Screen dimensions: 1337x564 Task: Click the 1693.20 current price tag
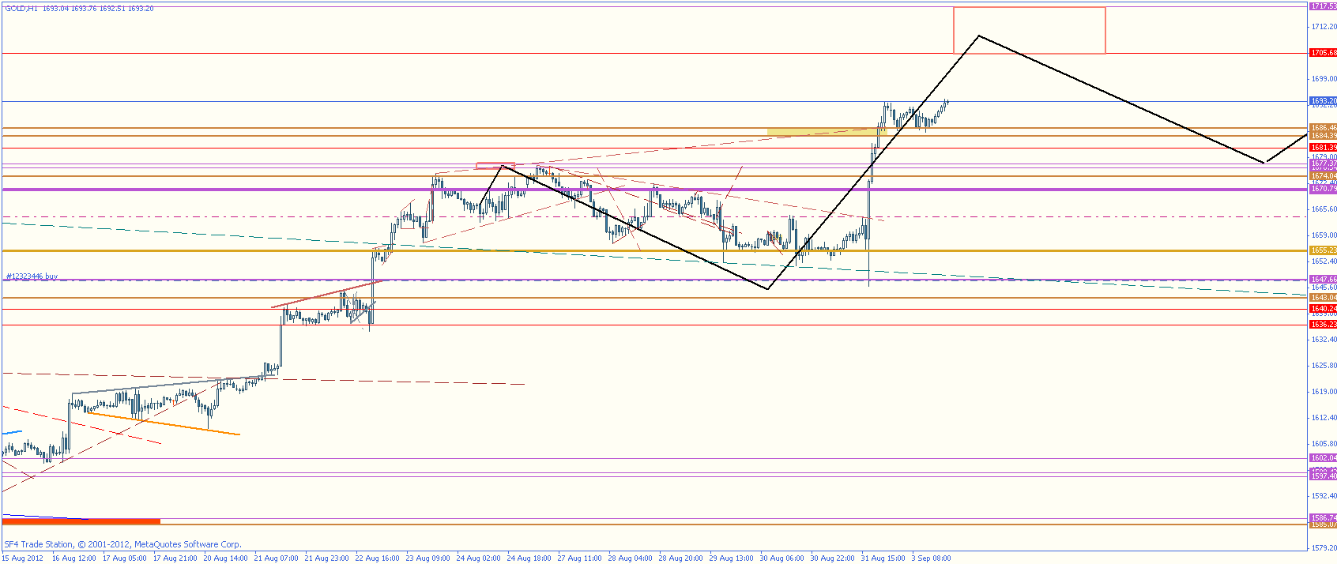pos(1323,101)
